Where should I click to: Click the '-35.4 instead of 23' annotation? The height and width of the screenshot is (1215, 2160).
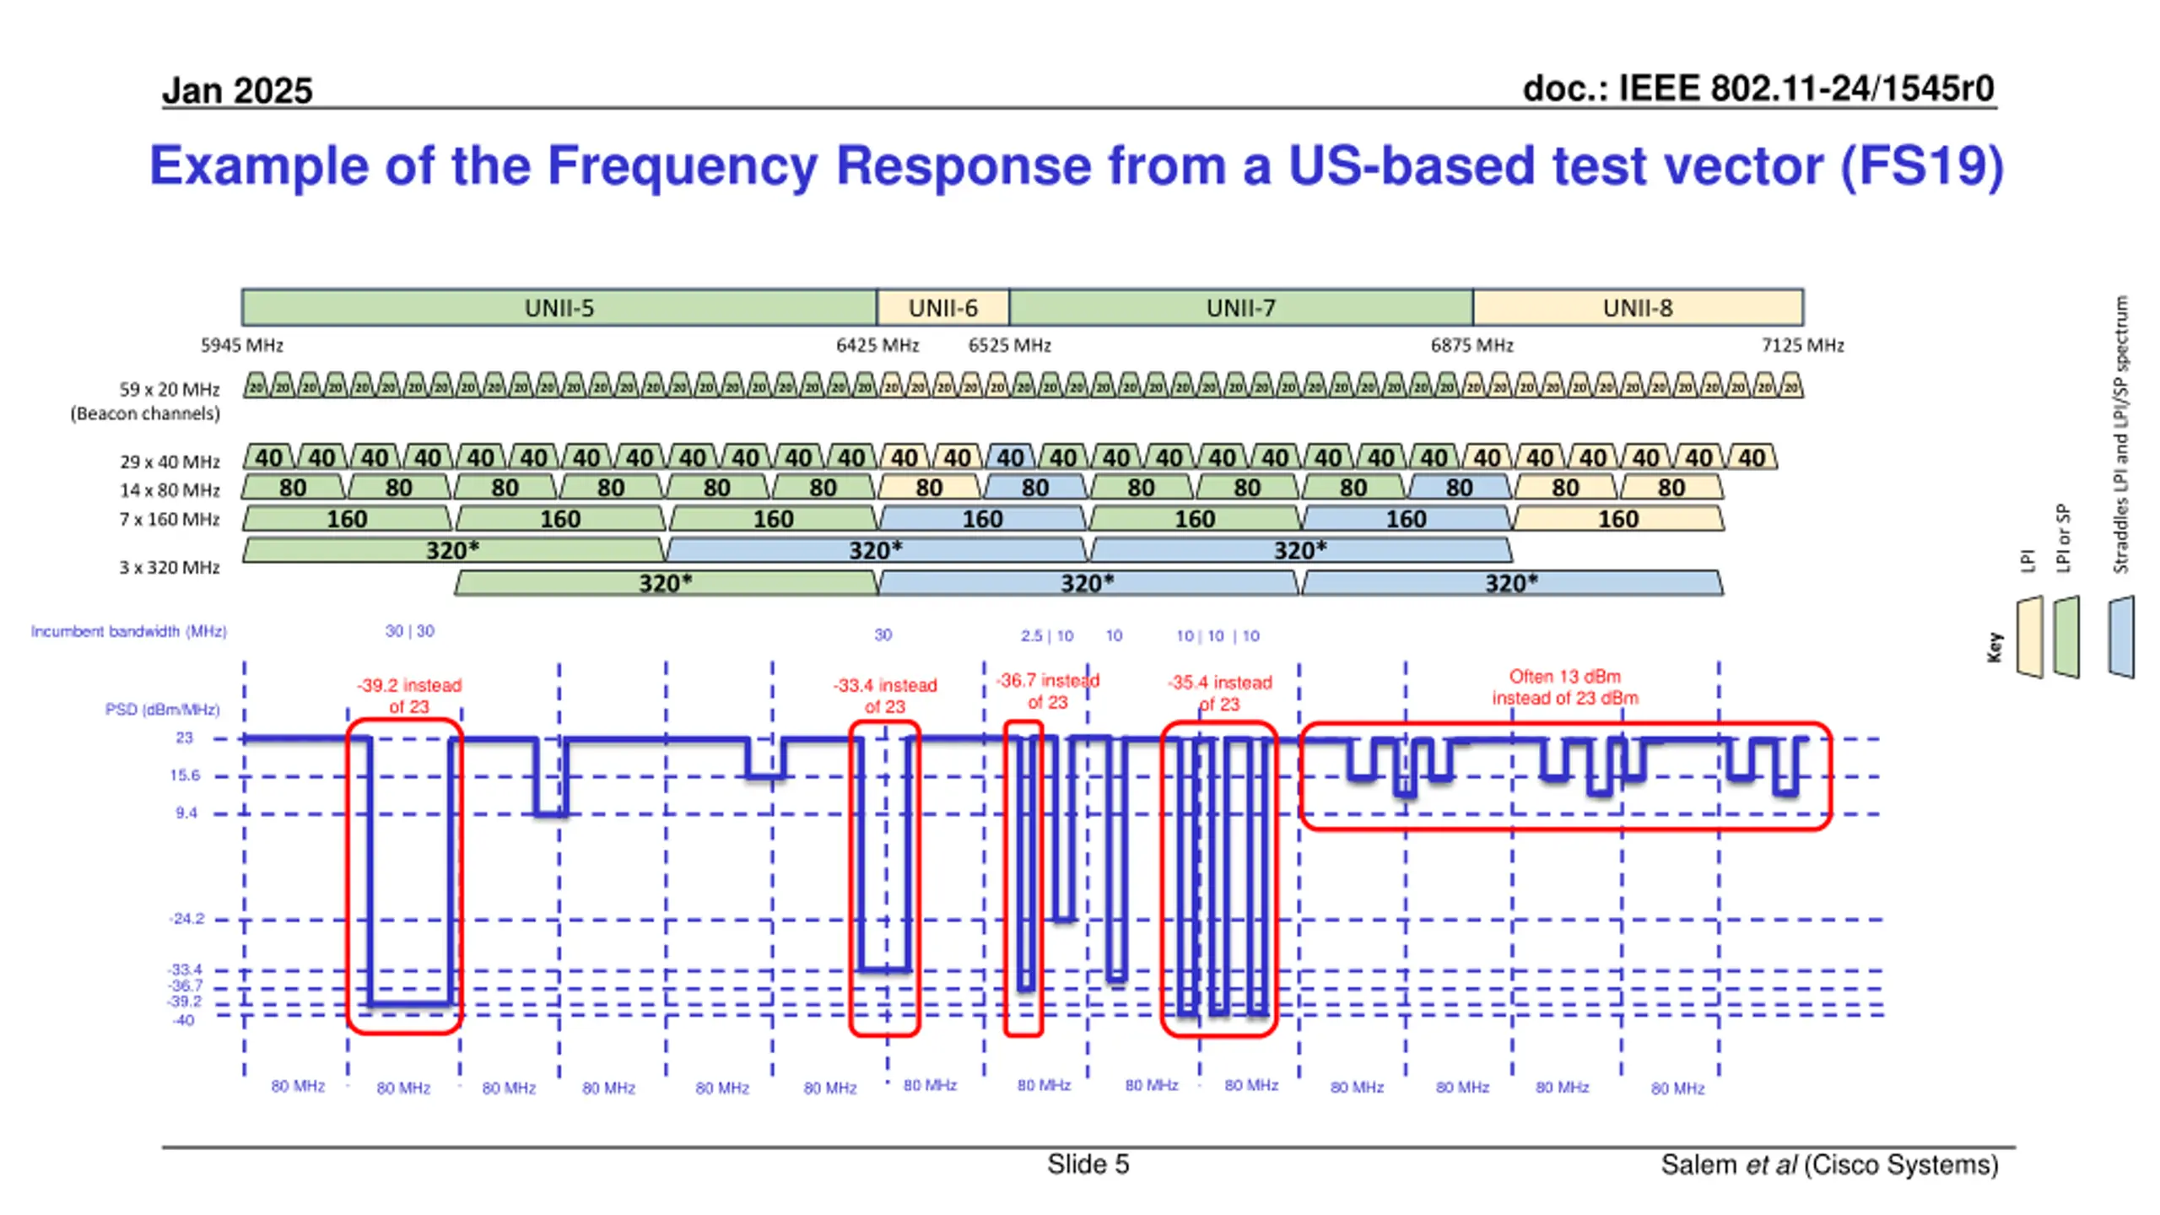tap(1220, 694)
